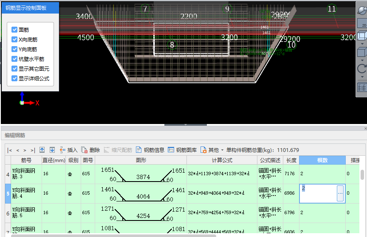Click the orbit sphere view icon
This screenshot has height=237, width=367.
click(362, 10)
